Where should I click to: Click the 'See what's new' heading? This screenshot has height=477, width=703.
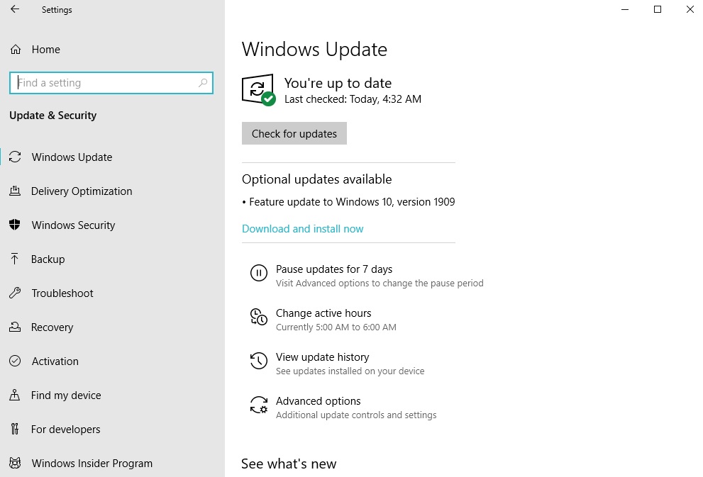pos(289,464)
